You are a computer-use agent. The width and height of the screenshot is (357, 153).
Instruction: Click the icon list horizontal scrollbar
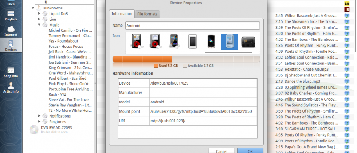[x=229, y=52]
